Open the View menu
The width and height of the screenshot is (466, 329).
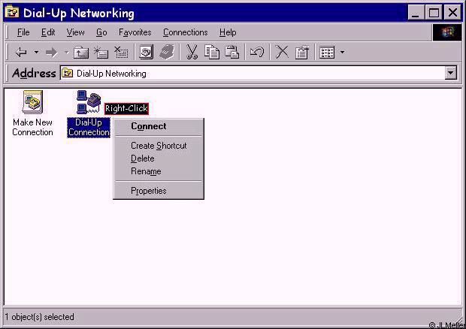click(75, 32)
